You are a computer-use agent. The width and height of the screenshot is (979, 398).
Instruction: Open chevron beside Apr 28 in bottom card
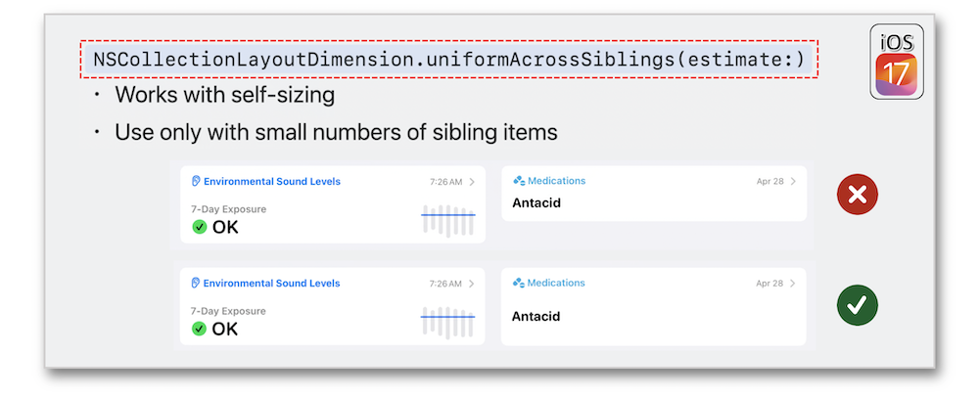tap(793, 284)
